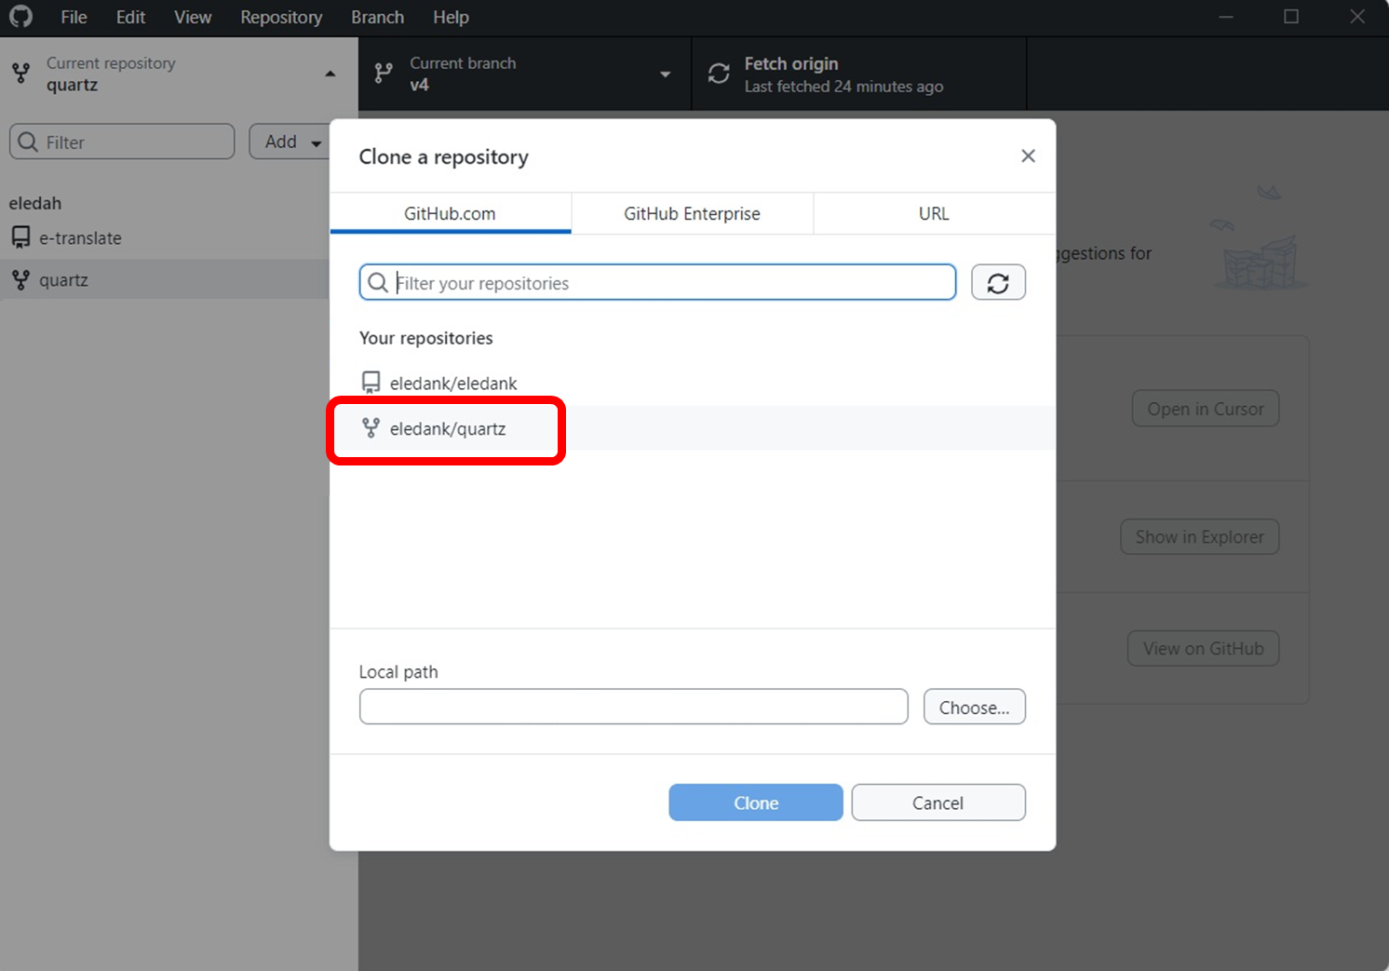Click the fork icon next to sidebar quartz

point(20,279)
